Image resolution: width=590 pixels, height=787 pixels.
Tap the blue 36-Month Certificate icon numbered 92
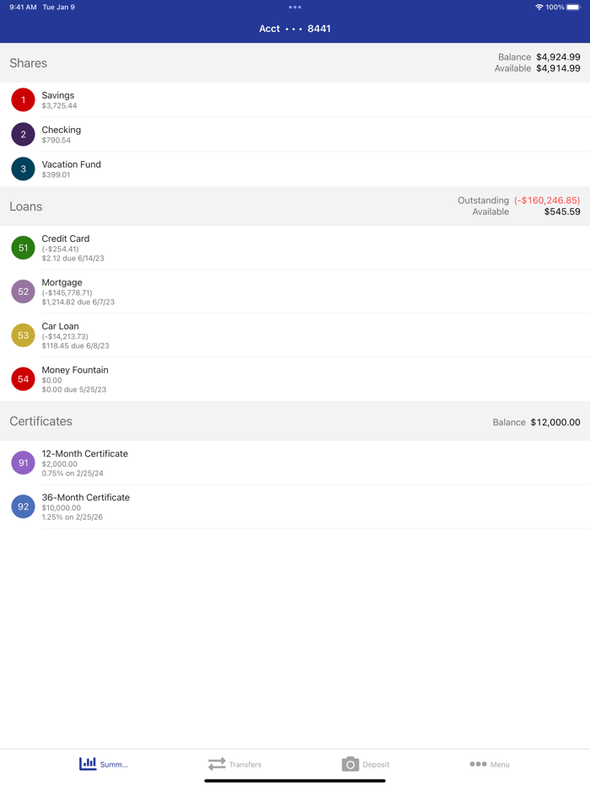coord(23,506)
